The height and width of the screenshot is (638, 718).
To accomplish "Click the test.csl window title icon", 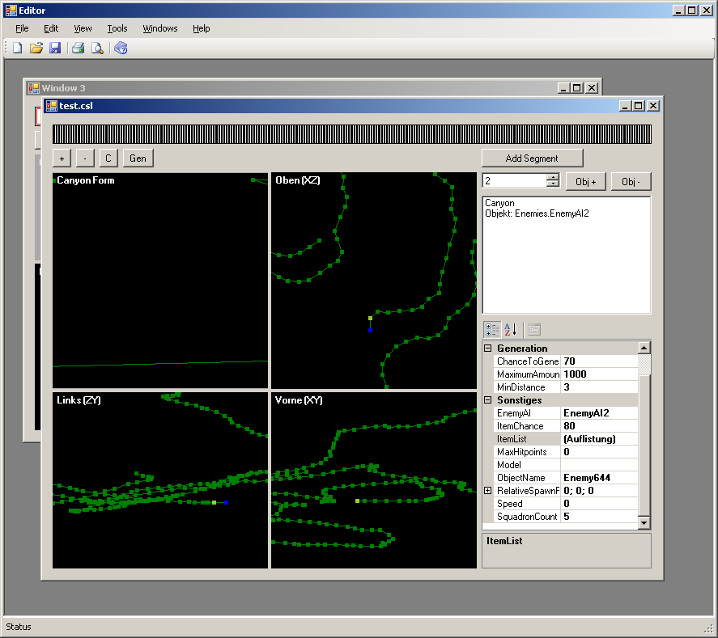I will [x=51, y=106].
